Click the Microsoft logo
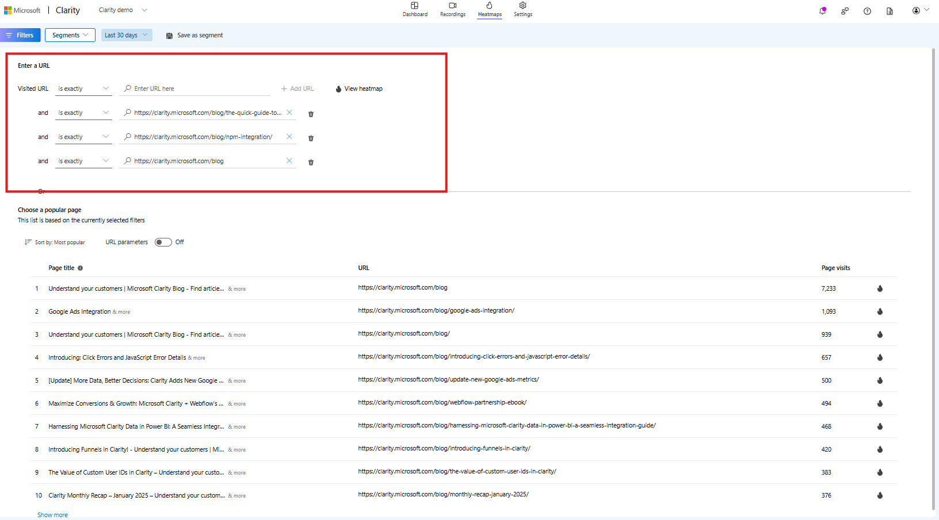Image resolution: width=939 pixels, height=520 pixels. click(x=22, y=10)
